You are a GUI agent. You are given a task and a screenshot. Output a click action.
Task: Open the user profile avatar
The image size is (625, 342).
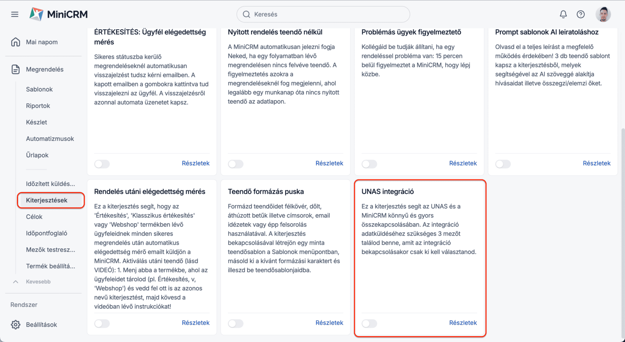tap(603, 14)
